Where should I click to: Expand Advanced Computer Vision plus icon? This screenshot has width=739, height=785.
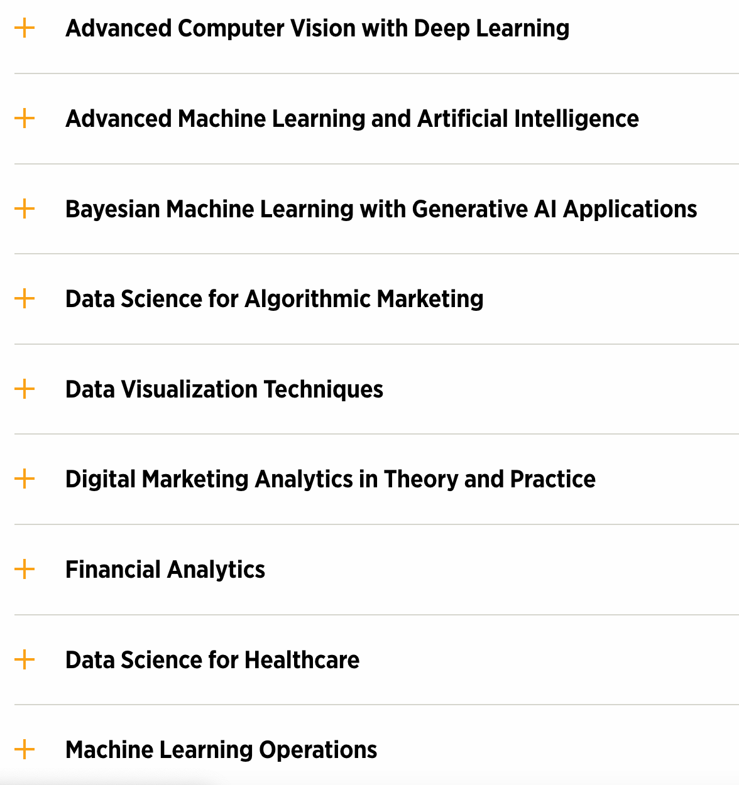[25, 28]
